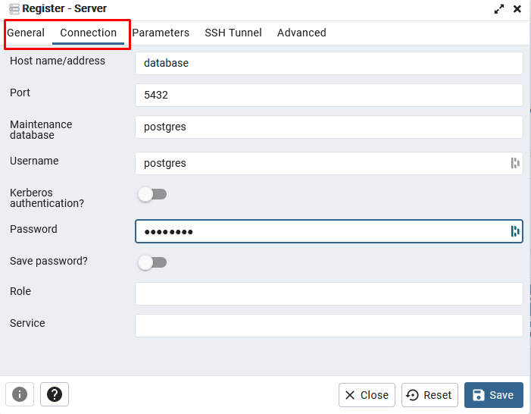Open the Parameters tab

click(161, 33)
